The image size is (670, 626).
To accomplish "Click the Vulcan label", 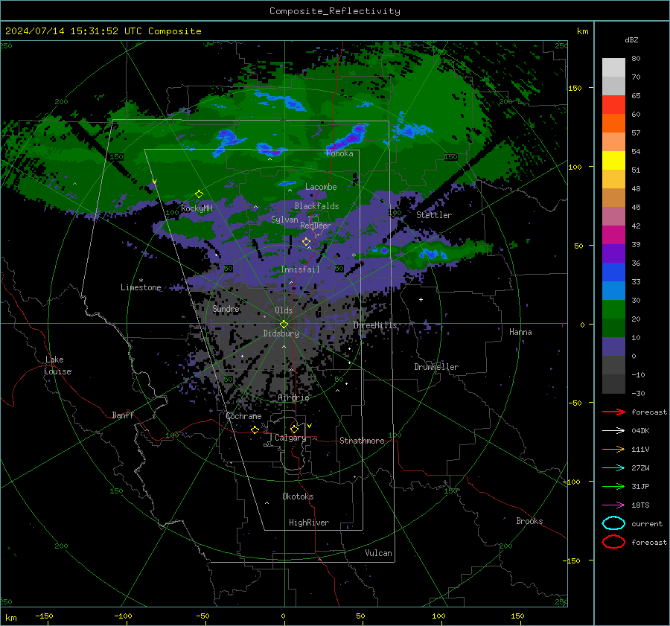I will pos(379,553).
